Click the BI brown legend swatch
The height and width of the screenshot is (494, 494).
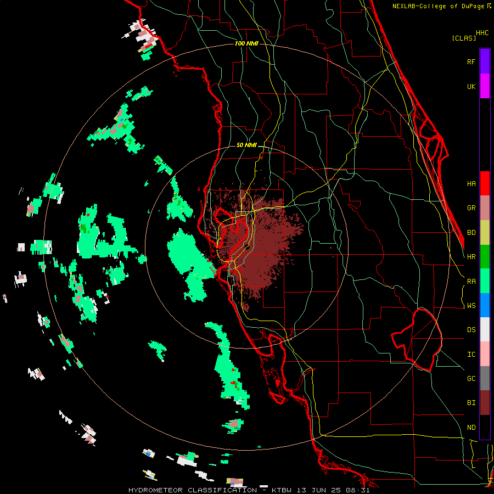click(485, 403)
